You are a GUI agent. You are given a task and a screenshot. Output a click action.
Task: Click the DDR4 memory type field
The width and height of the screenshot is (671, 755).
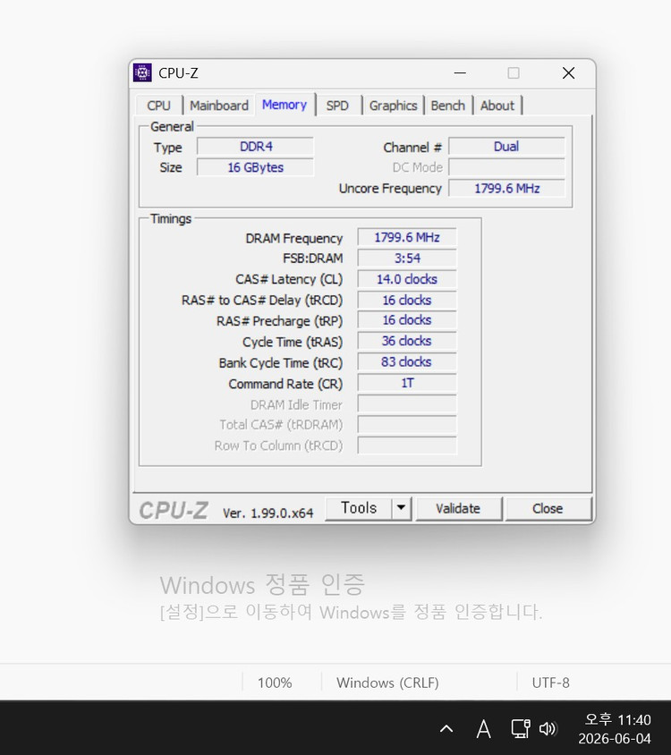click(x=255, y=147)
